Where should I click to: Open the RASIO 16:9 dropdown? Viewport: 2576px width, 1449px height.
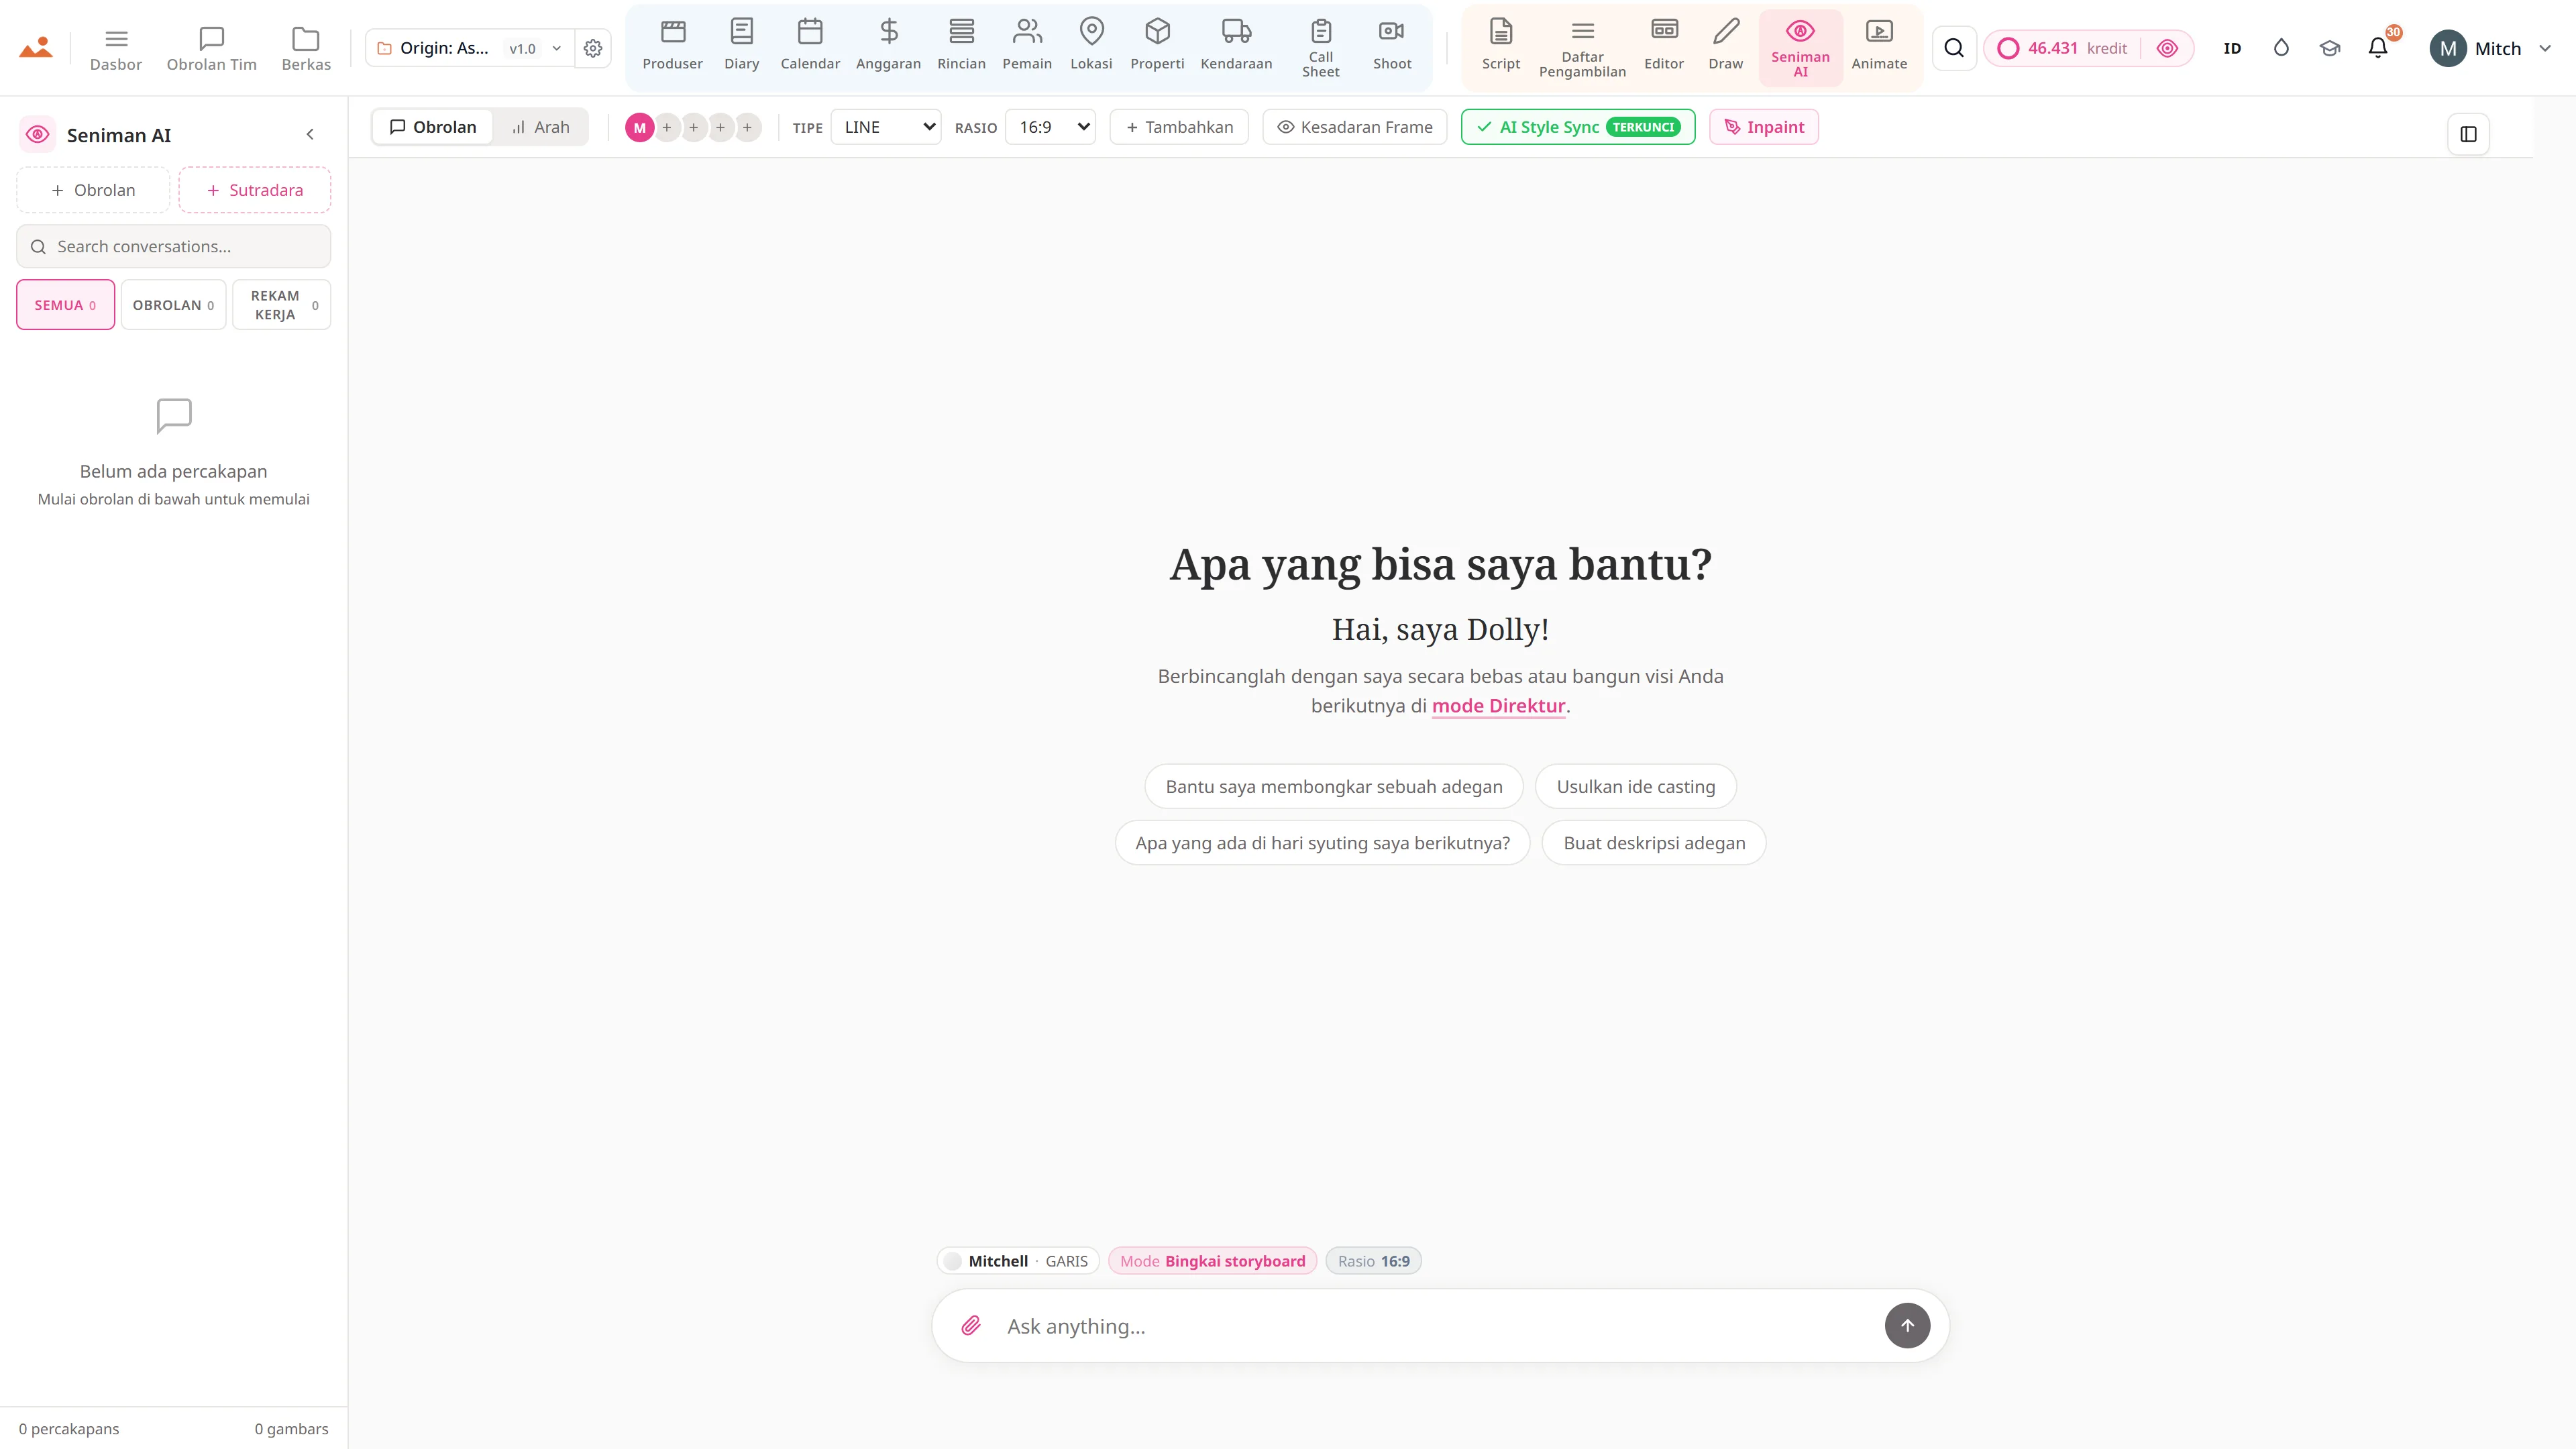point(1050,127)
